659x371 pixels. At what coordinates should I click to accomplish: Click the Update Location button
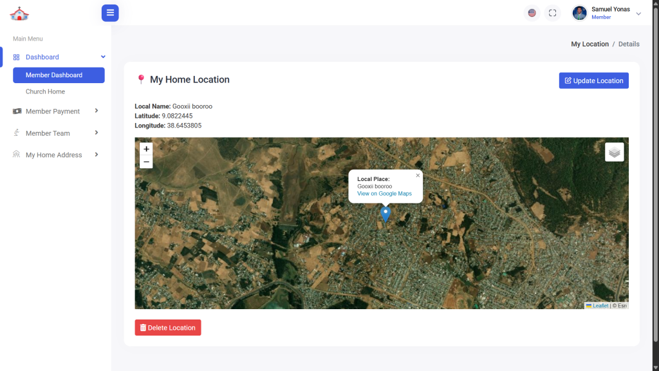click(593, 81)
